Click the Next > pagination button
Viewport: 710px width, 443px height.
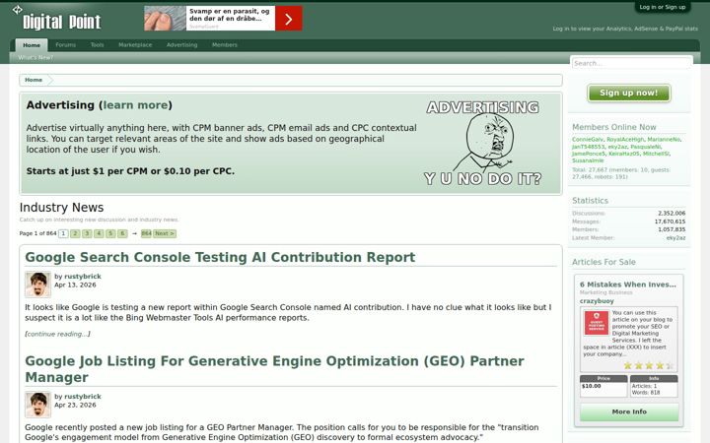point(165,233)
